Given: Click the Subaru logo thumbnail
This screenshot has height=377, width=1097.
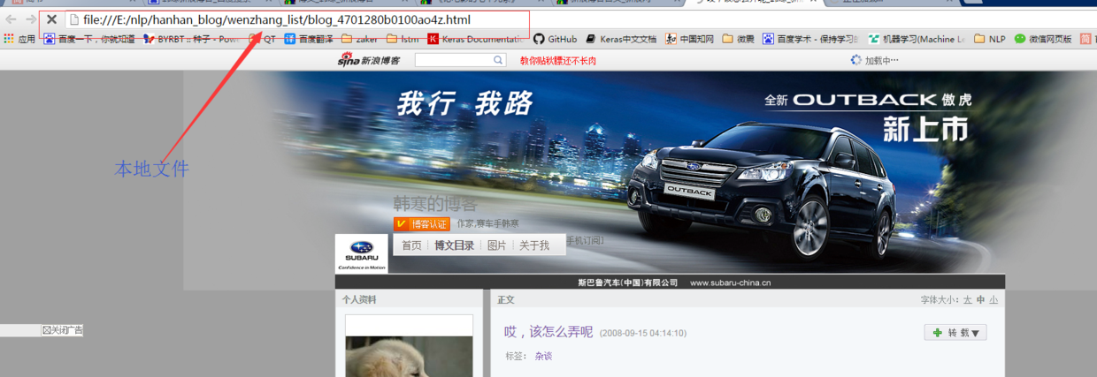Looking at the screenshot, I should coord(361,253).
